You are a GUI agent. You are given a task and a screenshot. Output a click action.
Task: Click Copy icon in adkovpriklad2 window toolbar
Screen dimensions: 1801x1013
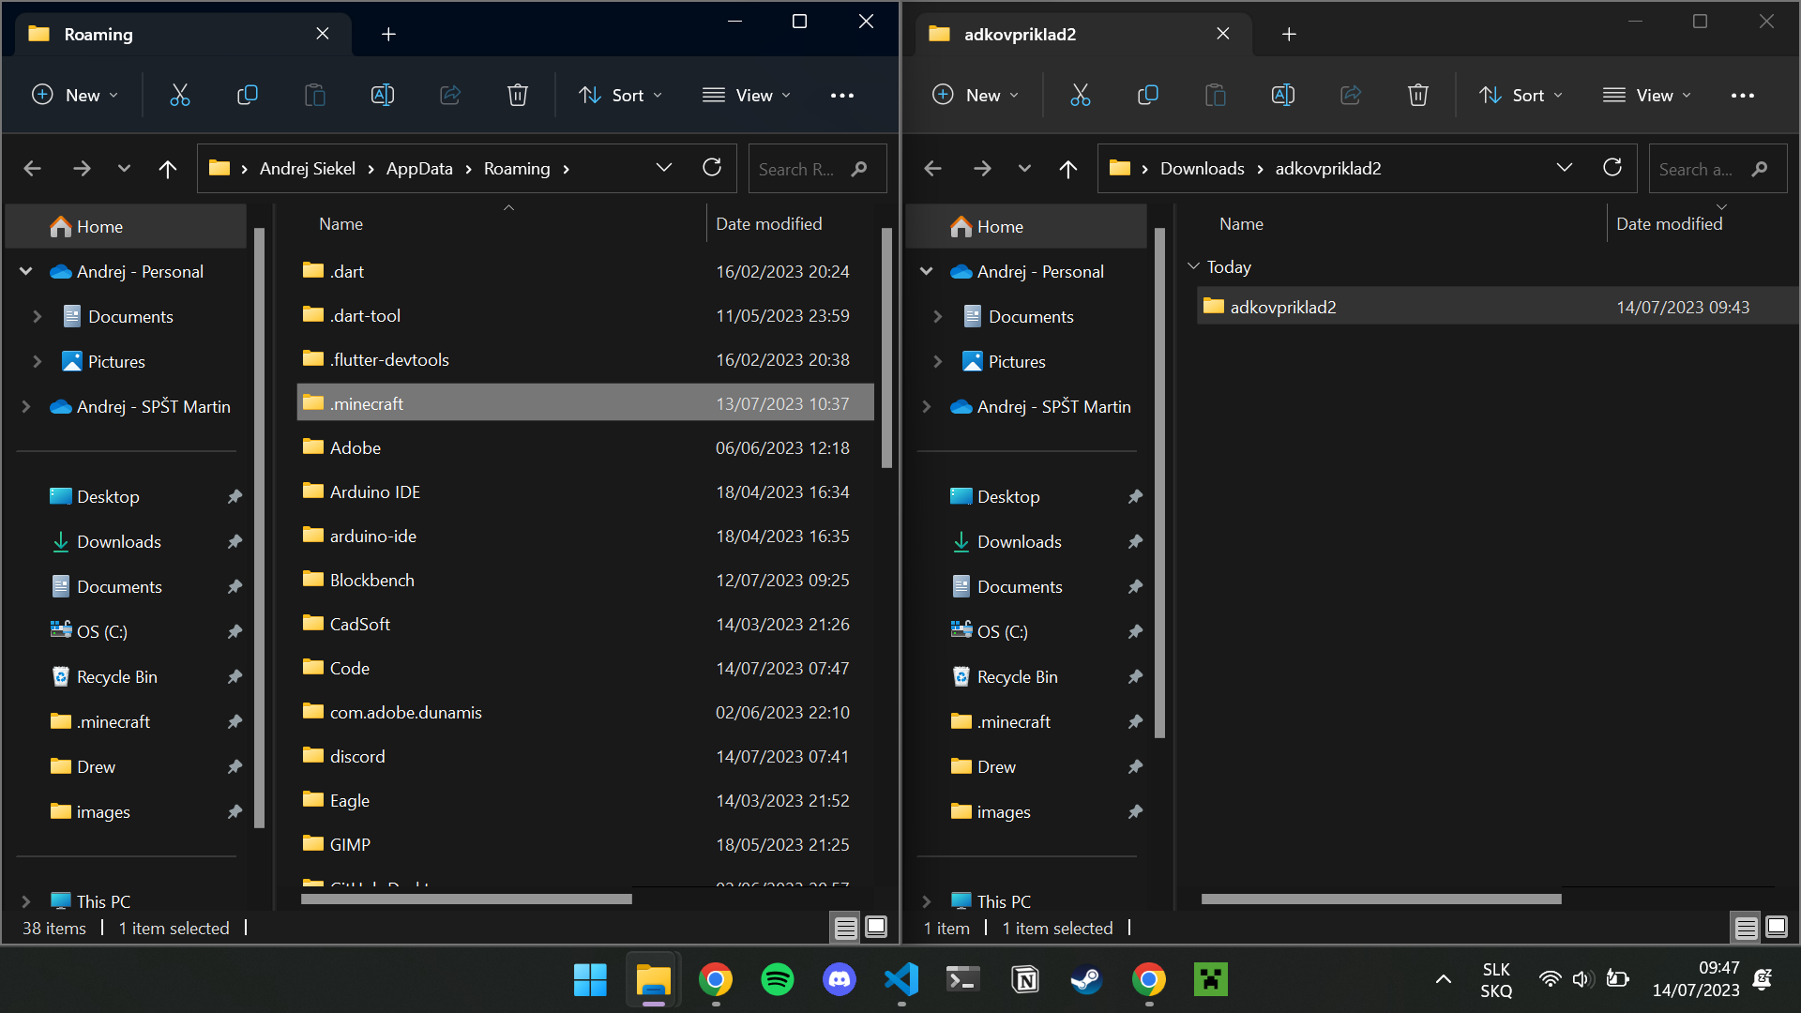point(1148,95)
